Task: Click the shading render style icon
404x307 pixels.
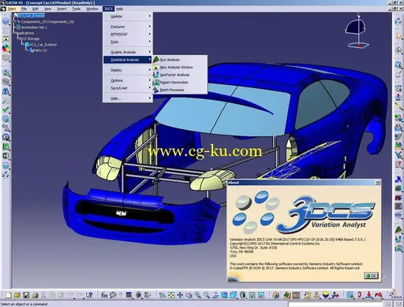Action: pyautogui.click(x=243, y=295)
